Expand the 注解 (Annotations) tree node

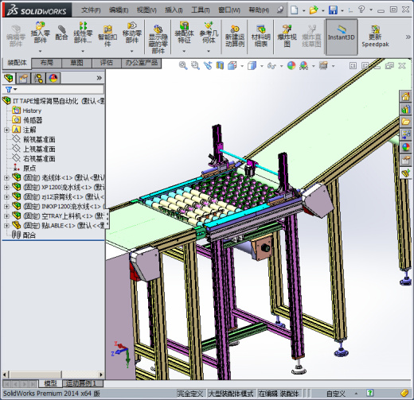pos(6,130)
